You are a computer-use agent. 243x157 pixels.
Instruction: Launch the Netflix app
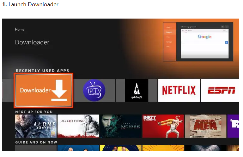click(179, 90)
